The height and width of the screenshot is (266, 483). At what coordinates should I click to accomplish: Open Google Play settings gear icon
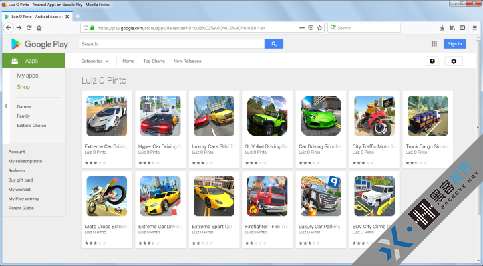(x=454, y=61)
